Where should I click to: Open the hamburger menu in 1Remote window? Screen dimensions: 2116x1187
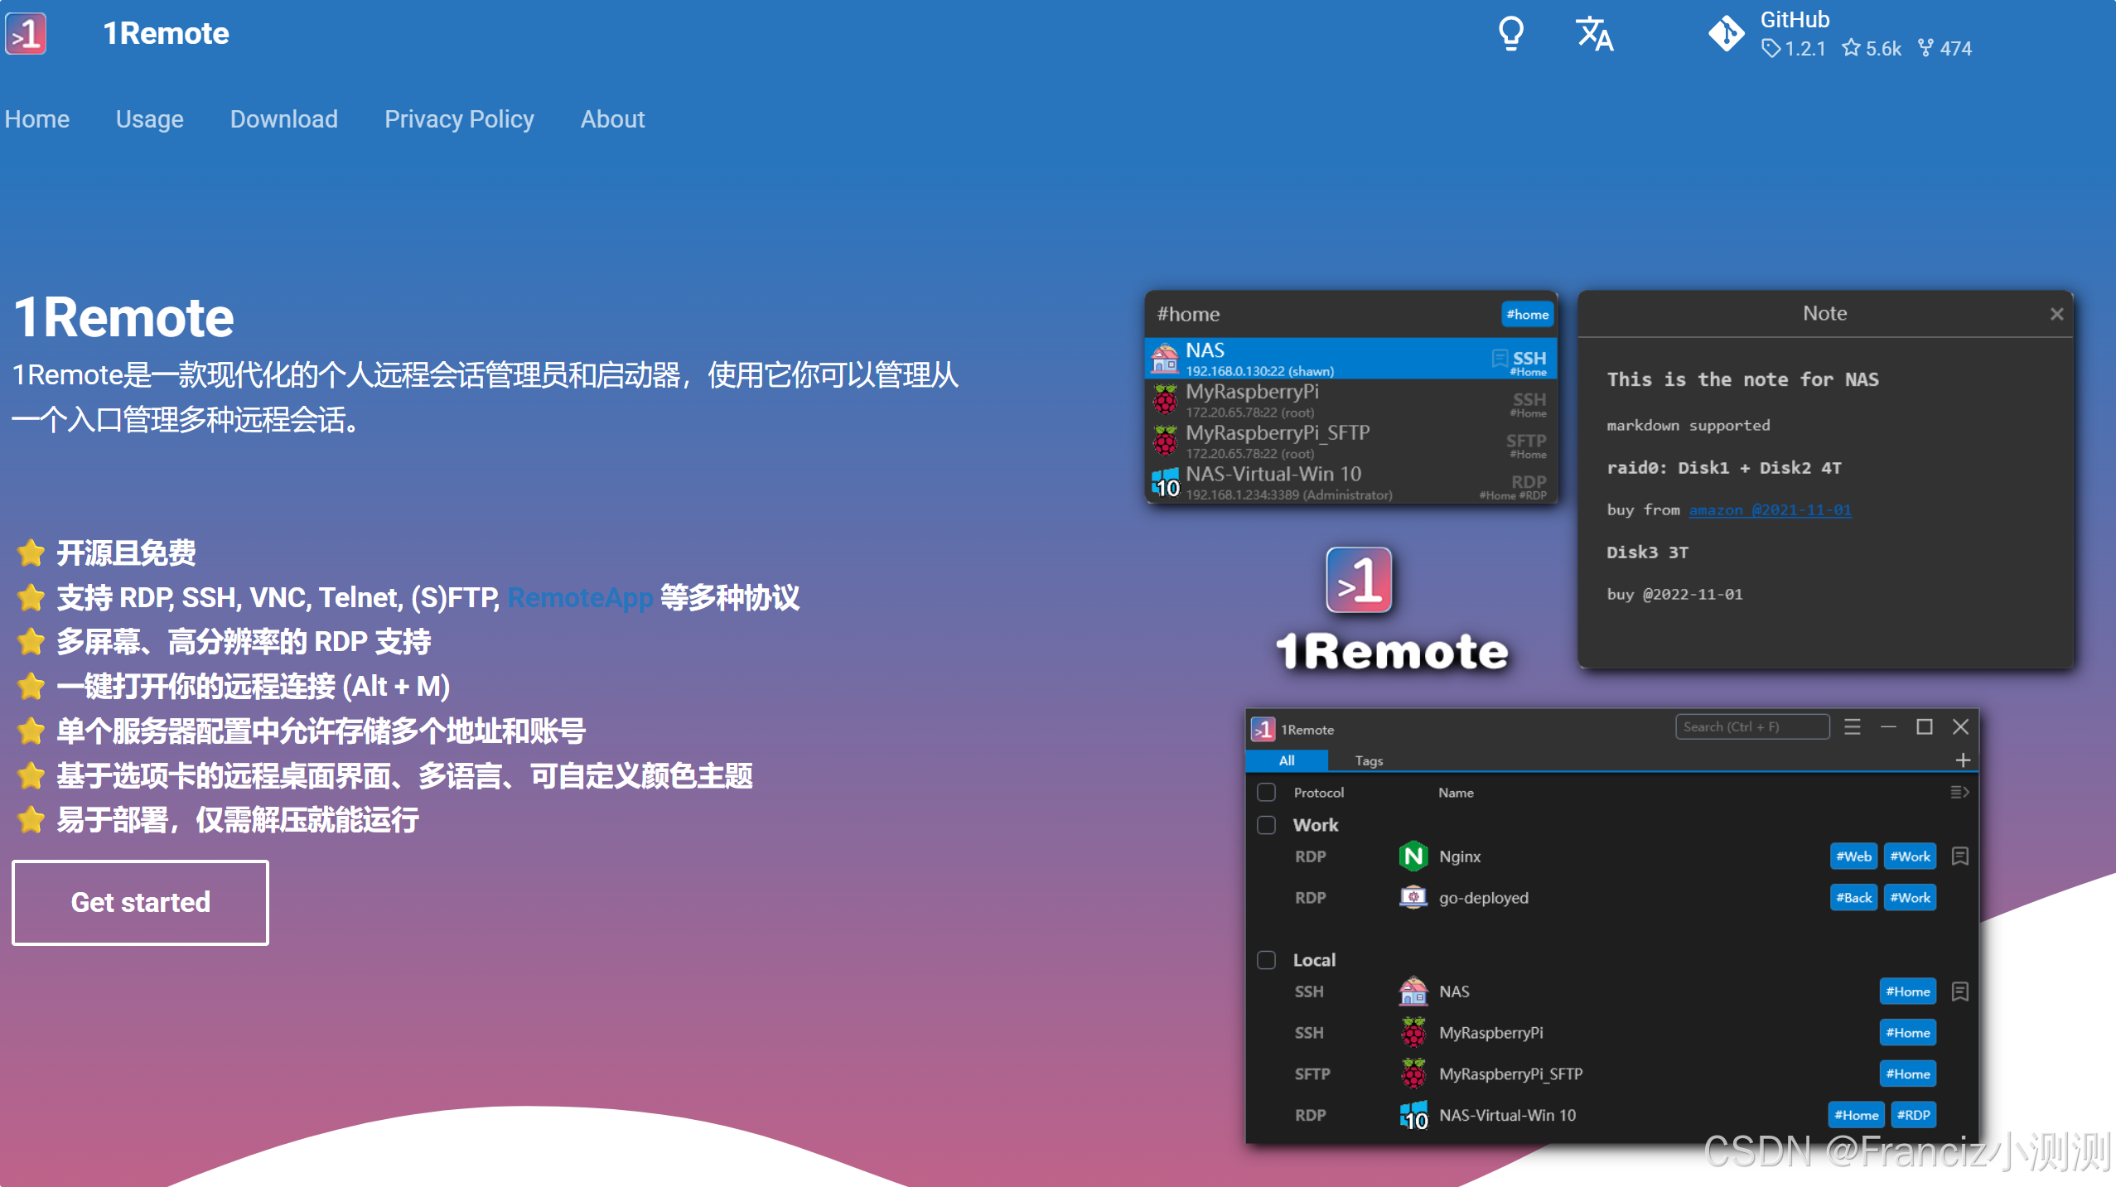[1853, 726]
